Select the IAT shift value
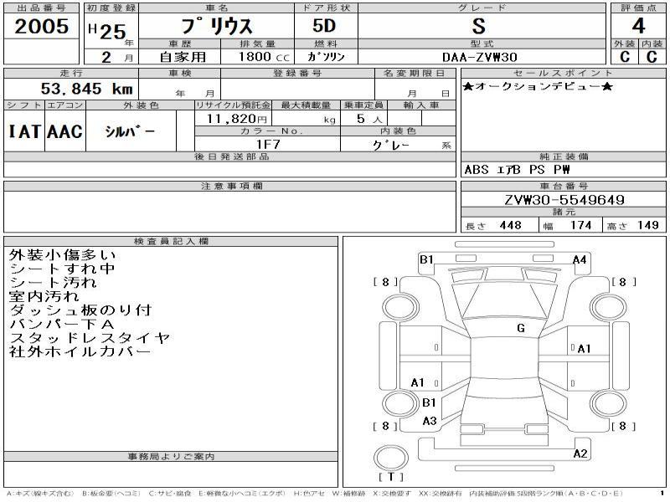 pos(24,131)
